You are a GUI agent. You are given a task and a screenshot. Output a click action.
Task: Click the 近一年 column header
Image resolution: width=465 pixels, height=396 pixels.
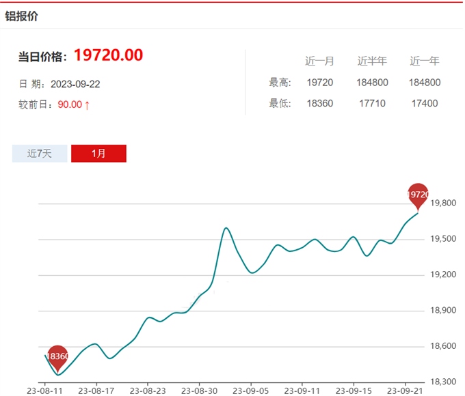point(425,61)
